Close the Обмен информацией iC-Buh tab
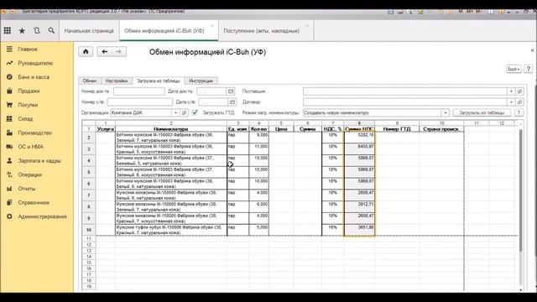This screenshot has height=302, width=537. click(x=212, y=26)
